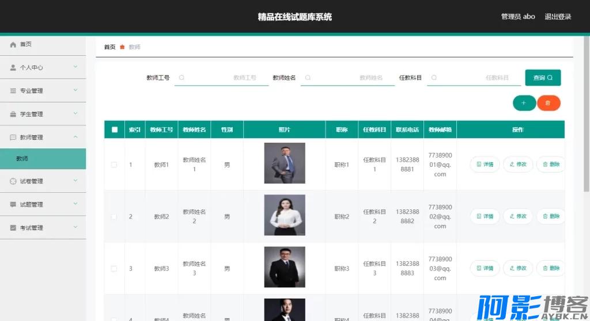Select the 教师 submenu item
The height and width of the screenshot is (321, 590).
(x=43, y=159)
